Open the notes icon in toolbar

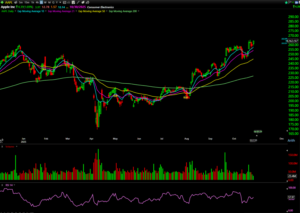pyautogui.click(x=74, y=2)
